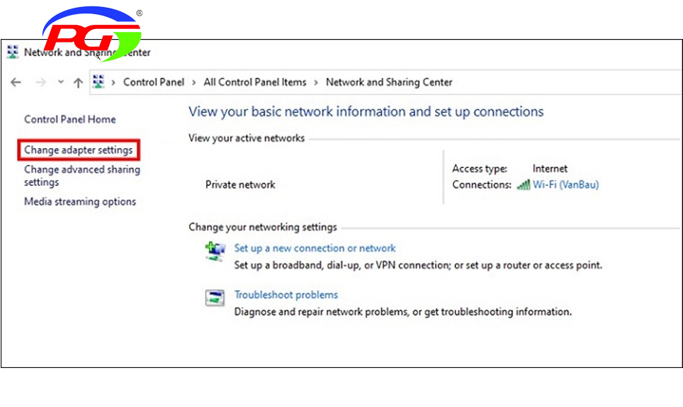Open Media streaming options

point(80,202)
